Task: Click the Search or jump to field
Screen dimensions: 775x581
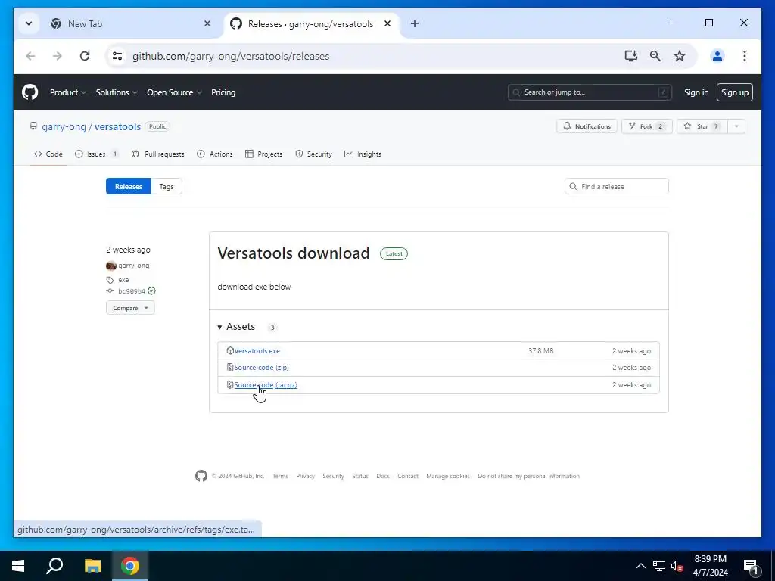Action: (x=590, y=92)
